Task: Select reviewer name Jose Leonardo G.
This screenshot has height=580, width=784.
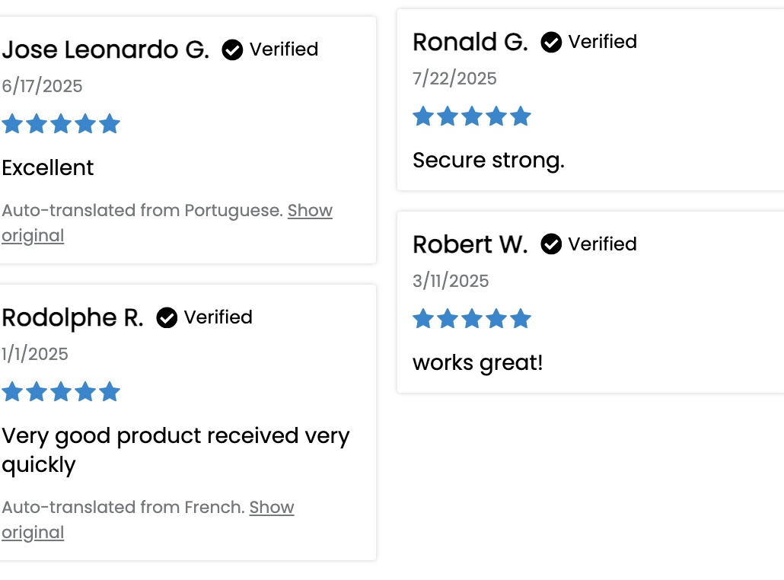Action: [106, 49]
